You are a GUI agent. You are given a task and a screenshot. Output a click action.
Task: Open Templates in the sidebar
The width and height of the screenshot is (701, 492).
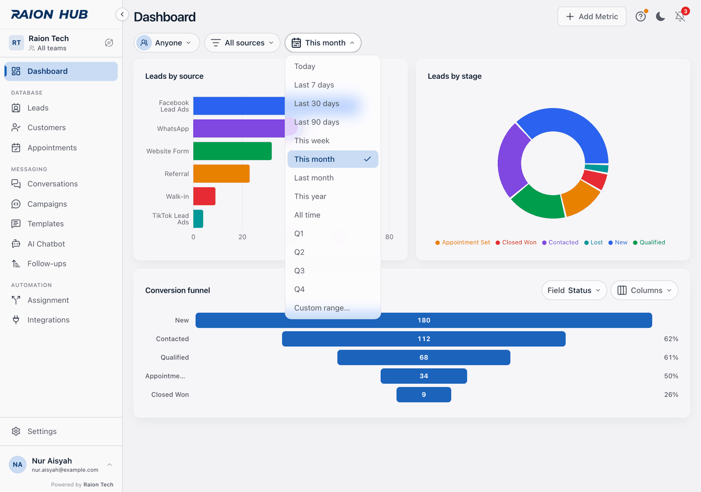click(x=61, y=224)
